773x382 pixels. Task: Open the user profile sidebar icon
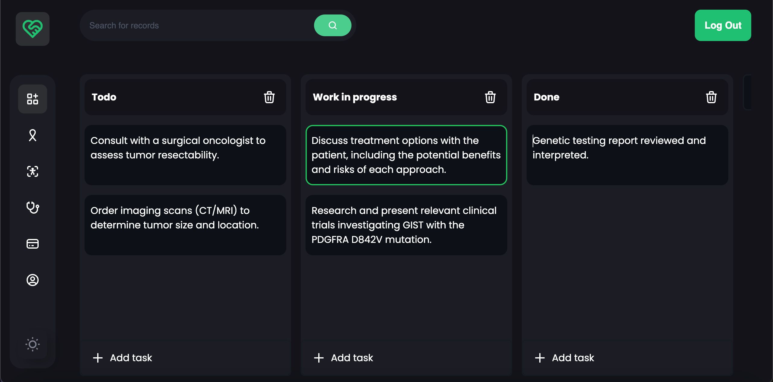[x=33, y=280]
